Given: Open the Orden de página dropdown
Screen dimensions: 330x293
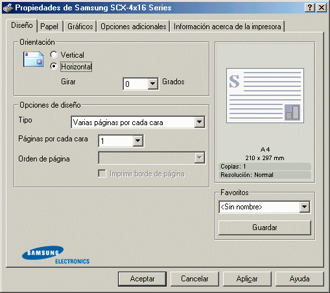Looking at the screenshot, I should [152, 158].
